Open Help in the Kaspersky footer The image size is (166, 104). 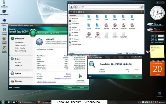[x=11, y=88]
